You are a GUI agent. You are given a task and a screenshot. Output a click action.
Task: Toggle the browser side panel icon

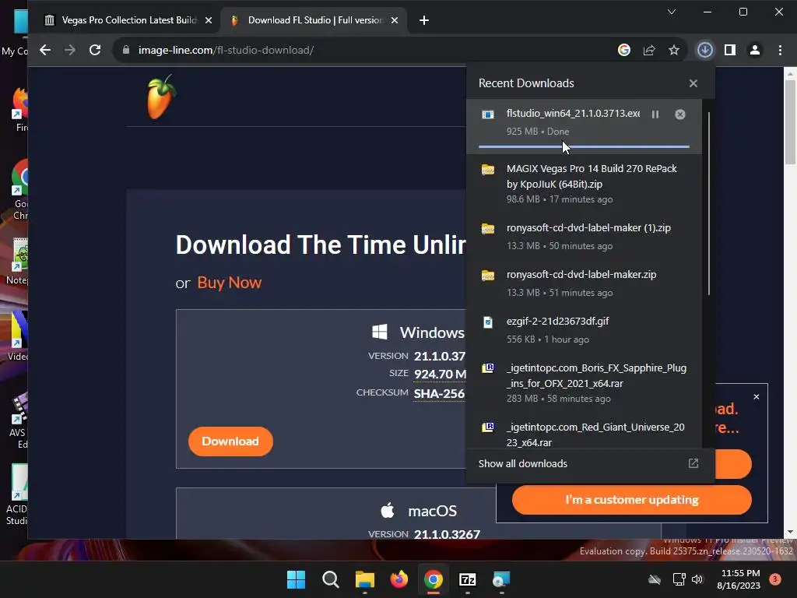(x=730, y=50)
